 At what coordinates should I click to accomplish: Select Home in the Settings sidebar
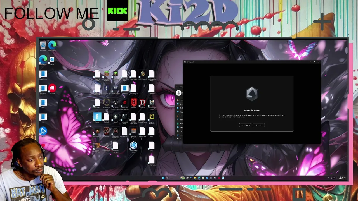click(179, 100)
